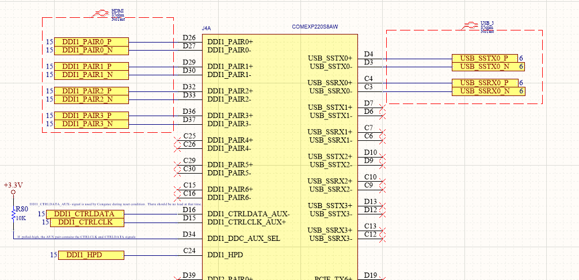
Task: Select the DDI1_CTRLCLK port
Action: [87, 223]
